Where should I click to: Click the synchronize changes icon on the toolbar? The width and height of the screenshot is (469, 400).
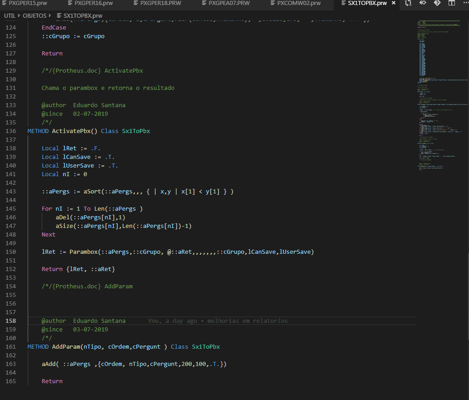(408, 3)
